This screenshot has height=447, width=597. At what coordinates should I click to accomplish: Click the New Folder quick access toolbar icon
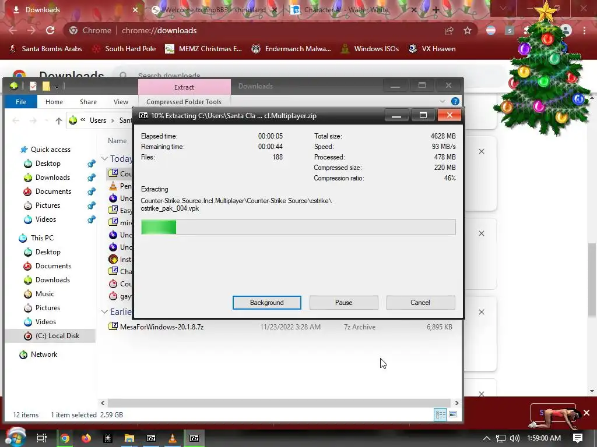coord(46,86)
